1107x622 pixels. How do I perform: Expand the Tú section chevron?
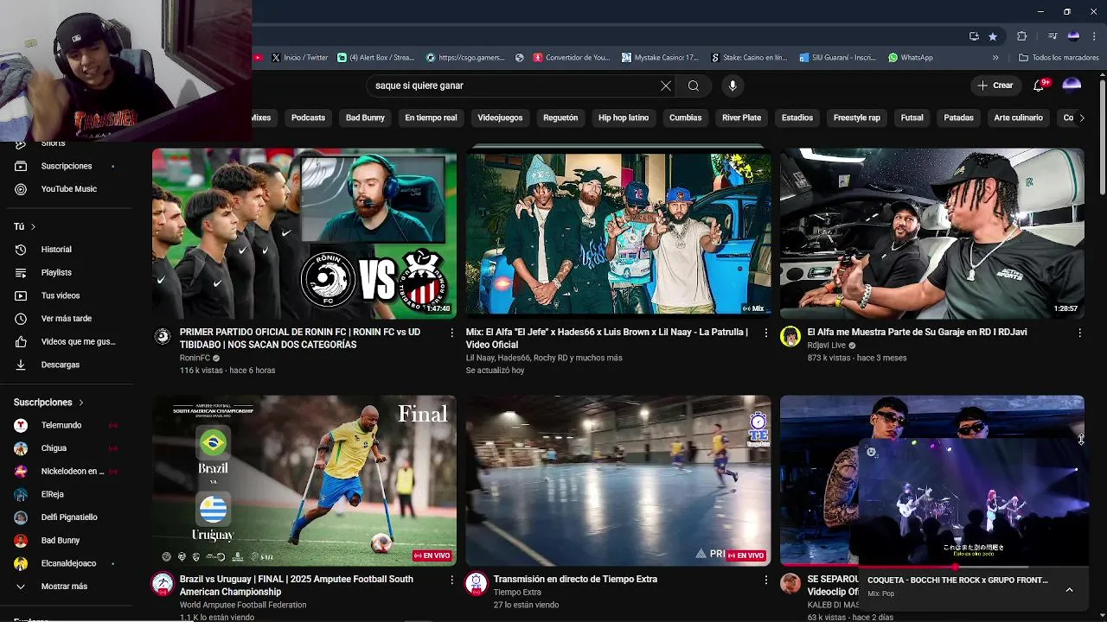[x=33, y=226]
